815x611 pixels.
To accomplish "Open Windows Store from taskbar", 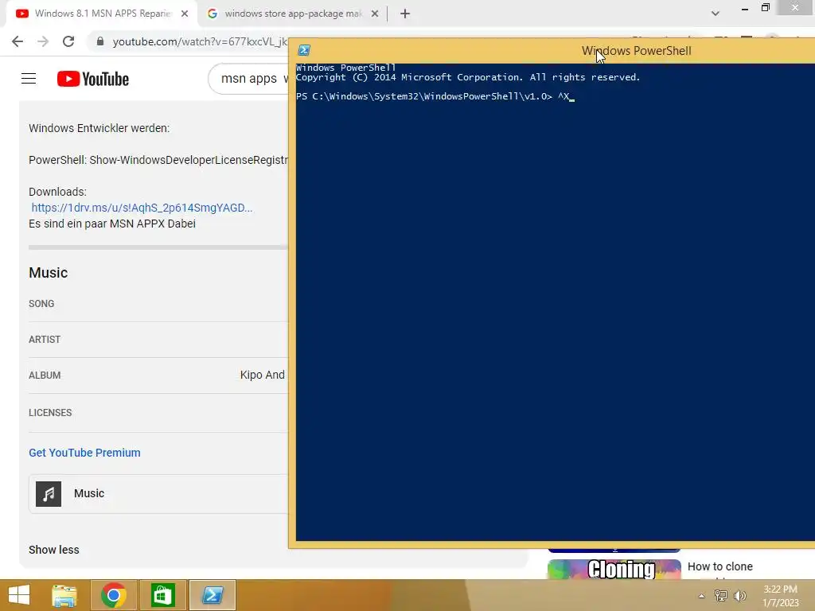I will 162,595.
